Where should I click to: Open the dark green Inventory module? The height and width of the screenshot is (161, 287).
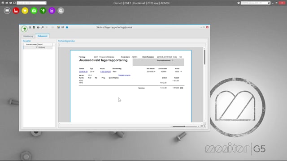[43, 11]
